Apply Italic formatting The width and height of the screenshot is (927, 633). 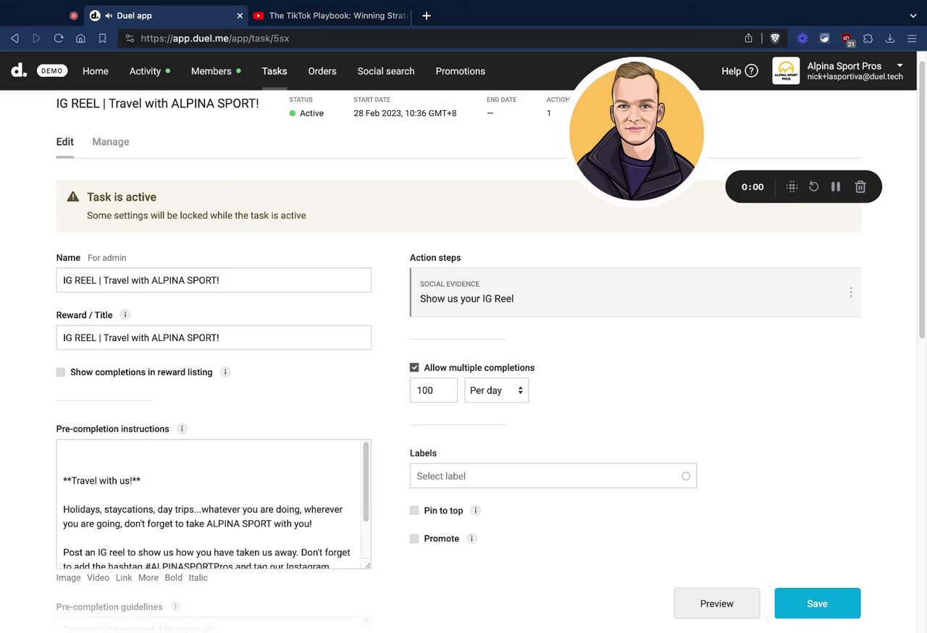tap(198, 578)
